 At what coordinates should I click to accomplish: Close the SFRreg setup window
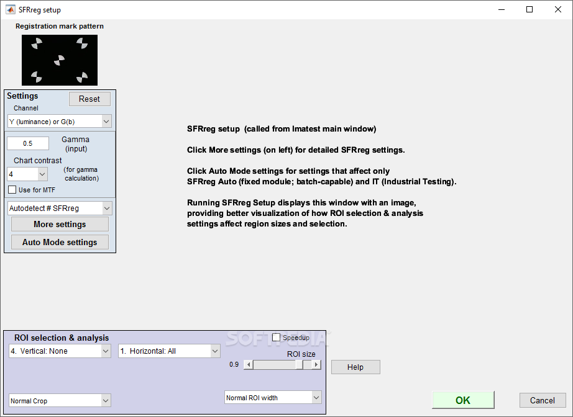pyautogui.click(x=557, y=9)
